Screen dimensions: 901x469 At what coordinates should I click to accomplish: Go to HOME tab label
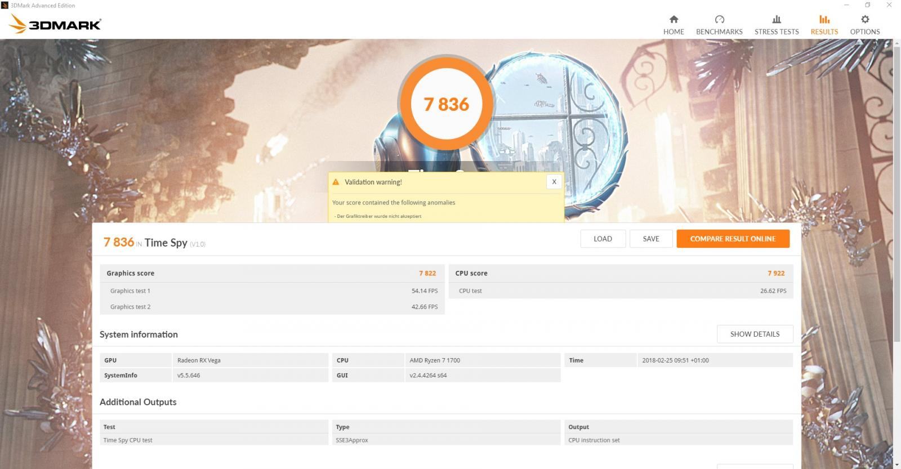(673, 32)
